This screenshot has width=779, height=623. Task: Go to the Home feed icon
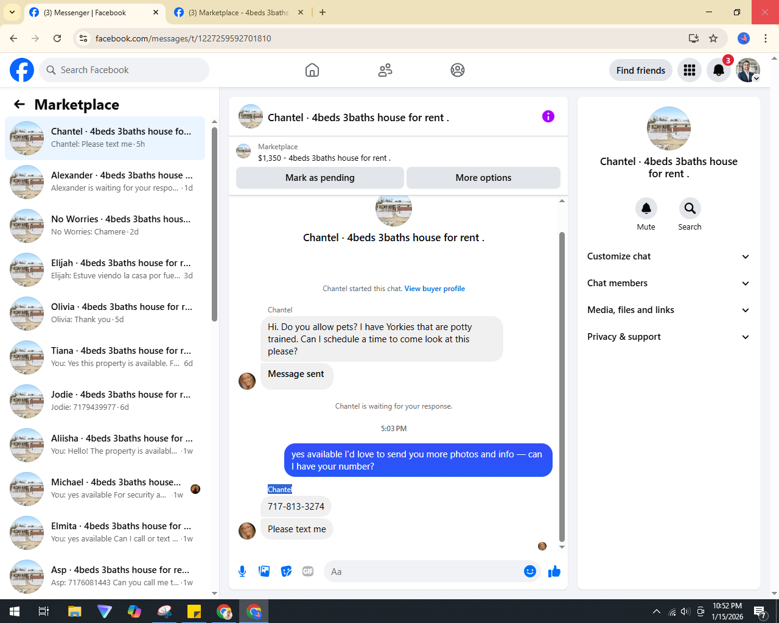(312, 70)
